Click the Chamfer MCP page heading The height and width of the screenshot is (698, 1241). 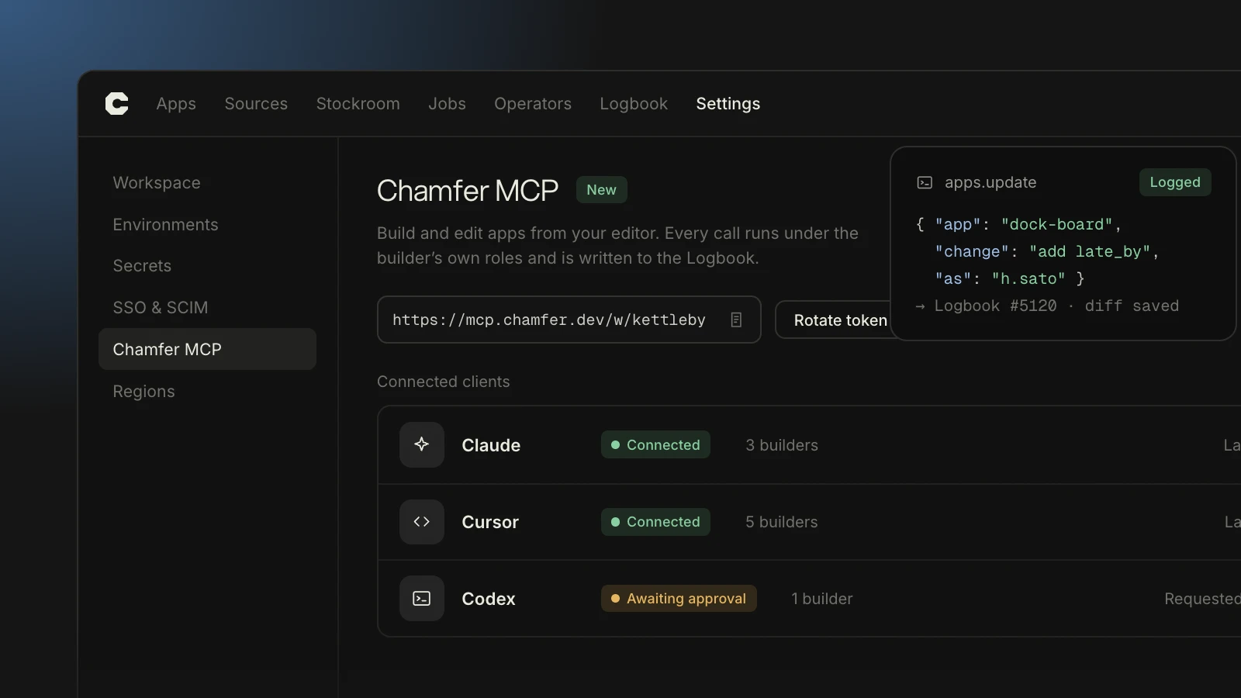tap(468, 191)
